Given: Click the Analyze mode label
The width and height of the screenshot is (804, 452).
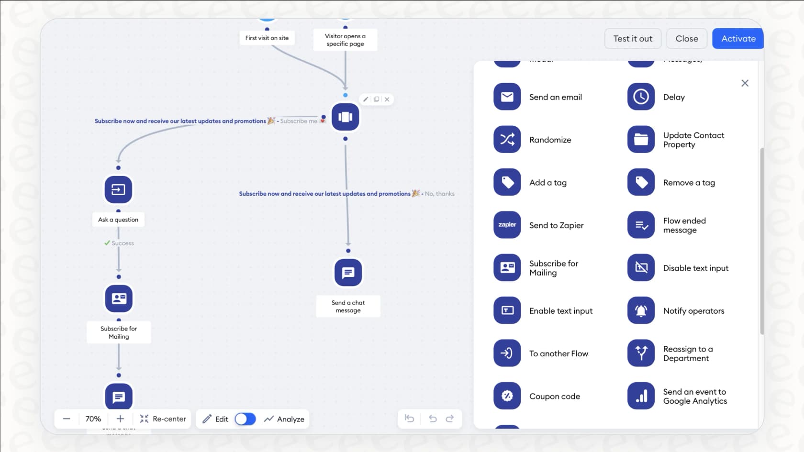Looking at the screenshot, I should pyautogui.click(x=290, y=419).
